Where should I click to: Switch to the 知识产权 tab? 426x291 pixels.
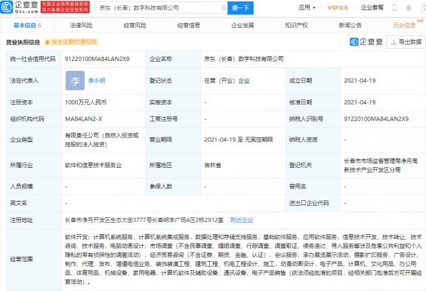(x=296, y=25)
